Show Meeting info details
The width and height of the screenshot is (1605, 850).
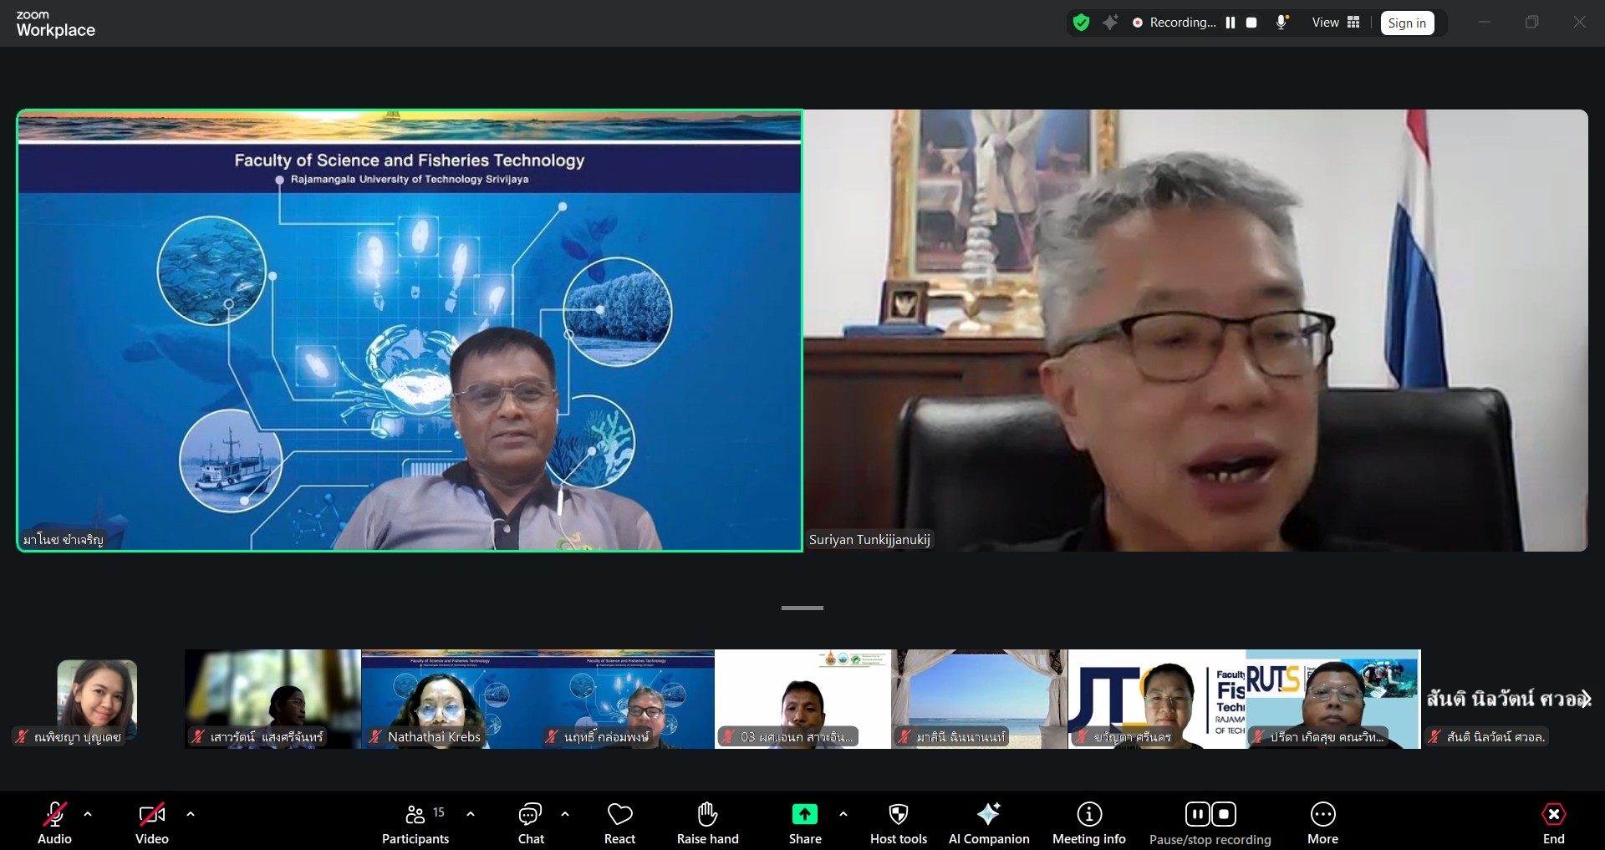(1088, 823)
